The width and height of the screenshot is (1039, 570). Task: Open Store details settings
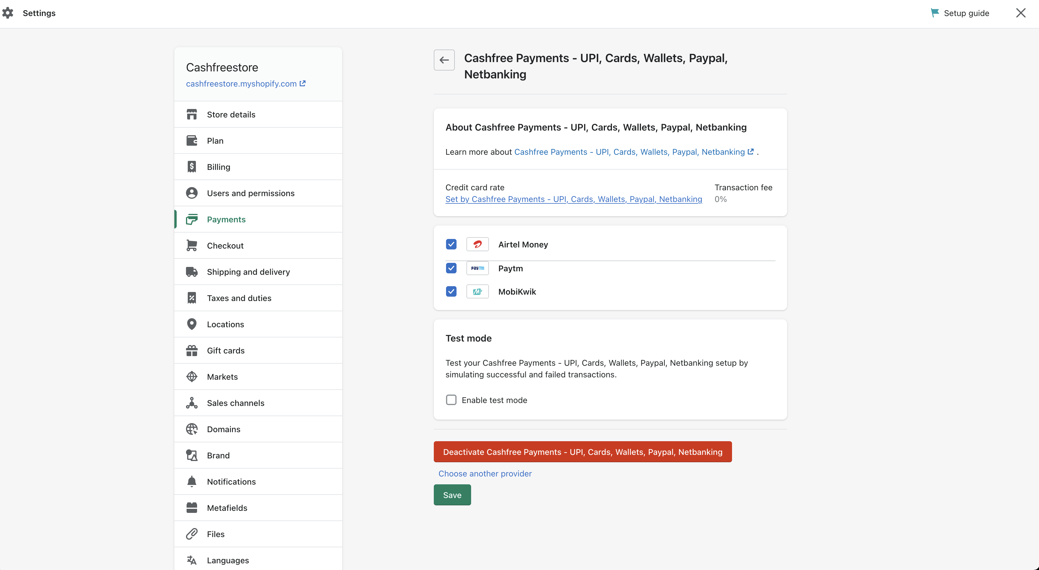(x=258, y=115)
